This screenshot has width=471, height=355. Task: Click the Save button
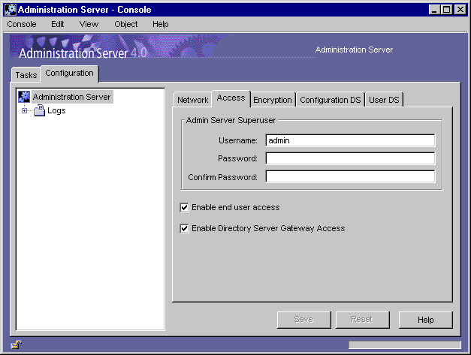[x=303, y=320]
